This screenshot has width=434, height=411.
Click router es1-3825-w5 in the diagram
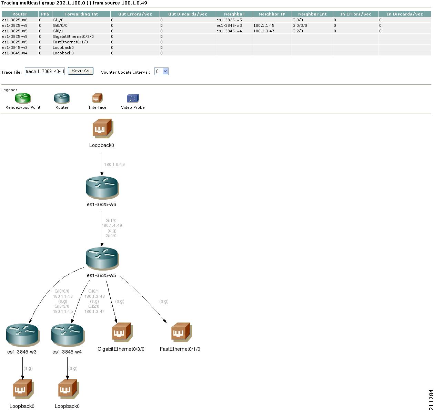pyautogui.click(x=102, y=258)
